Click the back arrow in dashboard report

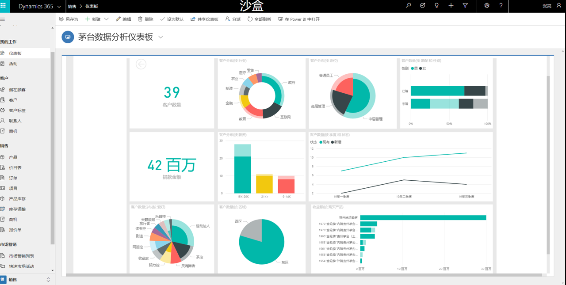(141, 65)
